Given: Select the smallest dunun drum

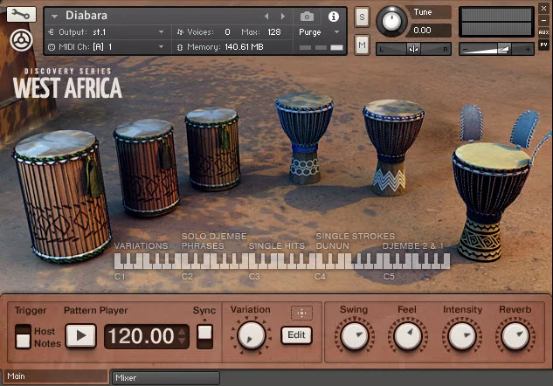Looking at the screenshot, I should pos(212,148).
